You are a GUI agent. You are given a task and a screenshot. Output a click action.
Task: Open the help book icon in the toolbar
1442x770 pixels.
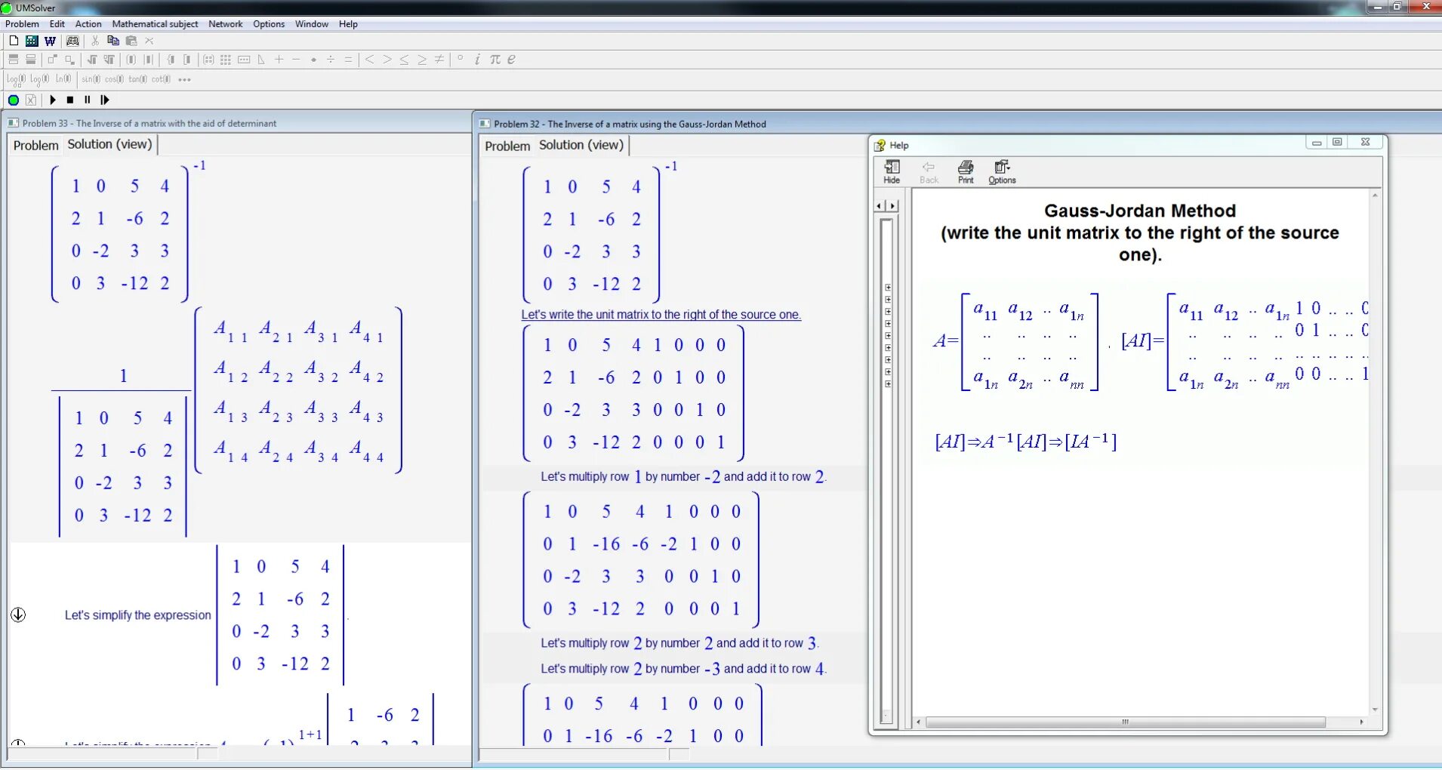[x=72, y=41]
